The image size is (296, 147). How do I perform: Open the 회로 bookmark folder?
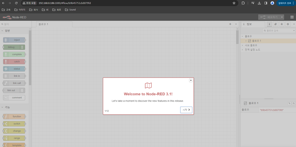click(57, 9)
